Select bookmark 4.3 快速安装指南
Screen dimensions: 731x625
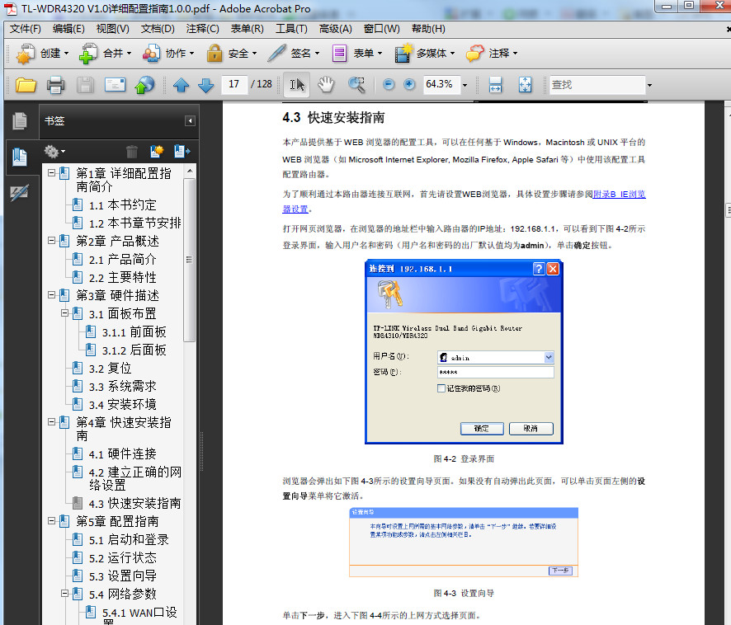click(134, 503)
